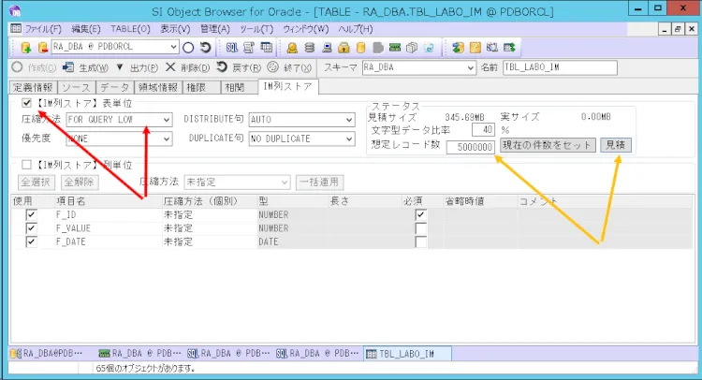Toggle the 必須 checkbox for F_ID
The height and width of the screenshot is (380, 702).
pos(420,215)
